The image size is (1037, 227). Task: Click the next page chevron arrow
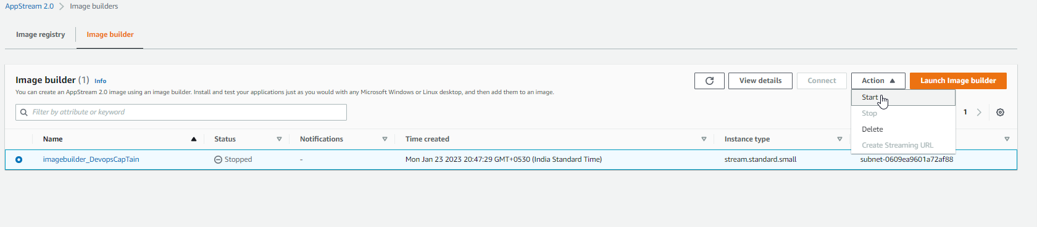click(x=979, y=112)
